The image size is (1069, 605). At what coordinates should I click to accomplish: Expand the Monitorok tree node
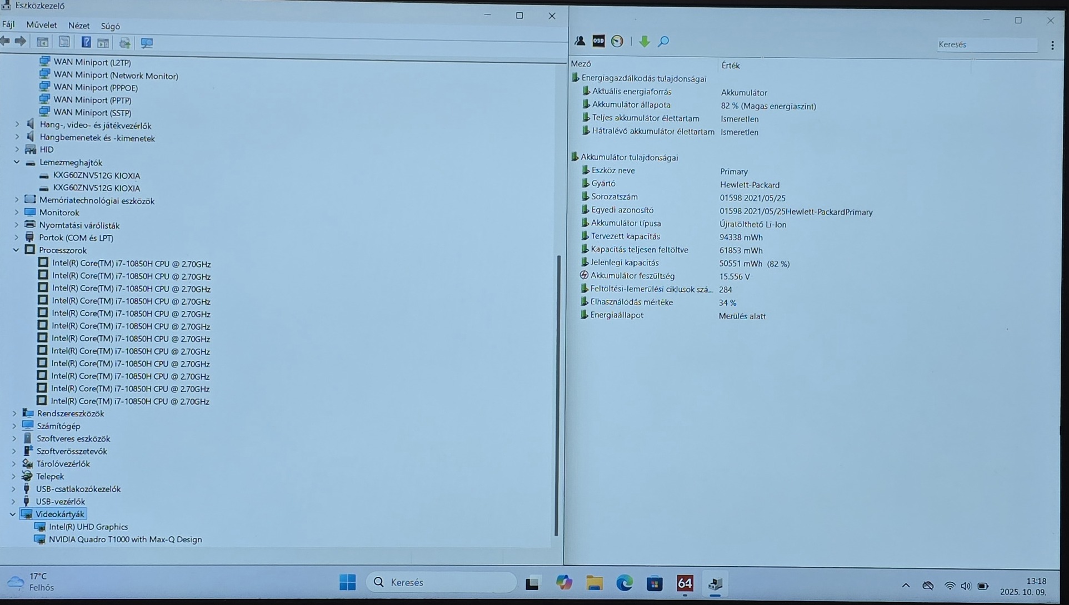(x=16, y=213)
